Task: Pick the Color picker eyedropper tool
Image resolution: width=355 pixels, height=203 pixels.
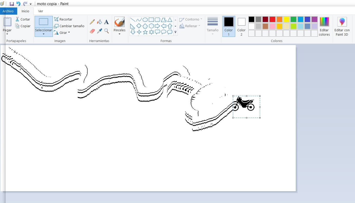Action: click(99, 31)
